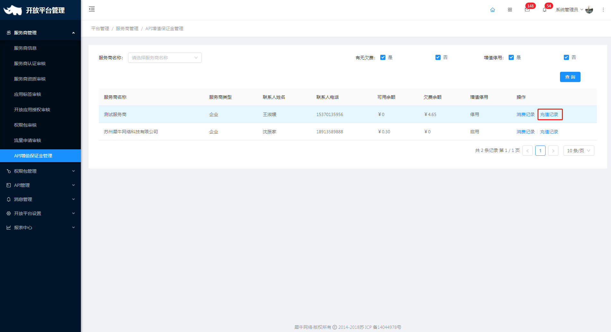Click the 消息管理 bell icon in sidebar
The height and width of the screenshot is (332, 611).
click(9, 199)
